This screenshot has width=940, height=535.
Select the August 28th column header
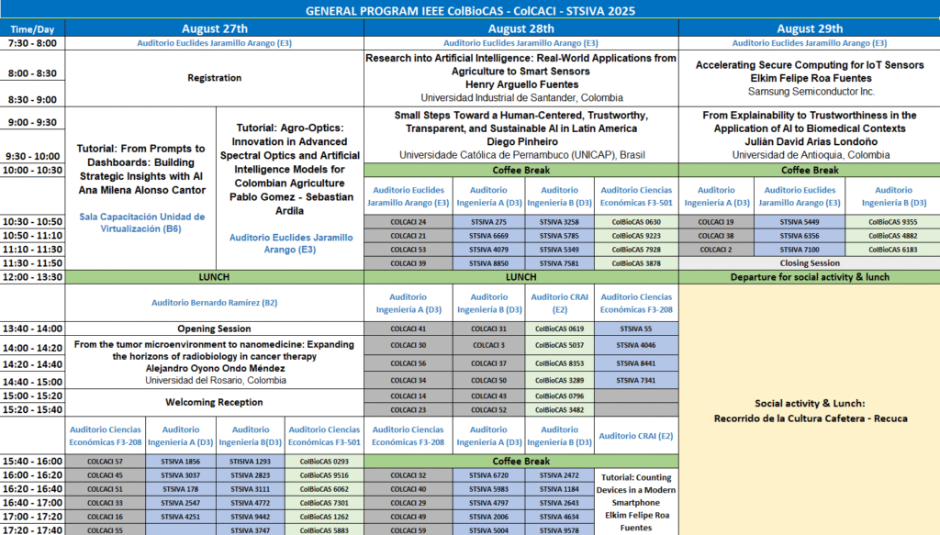coord(521,28)
